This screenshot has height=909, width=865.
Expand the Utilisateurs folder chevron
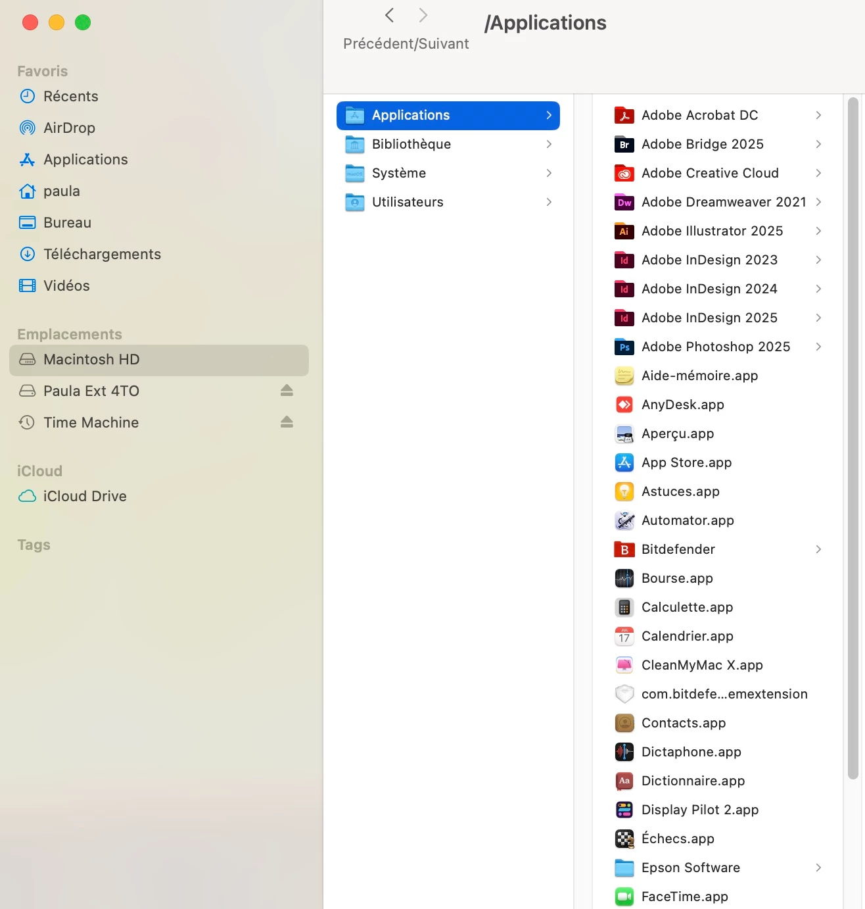pos(549,202)
